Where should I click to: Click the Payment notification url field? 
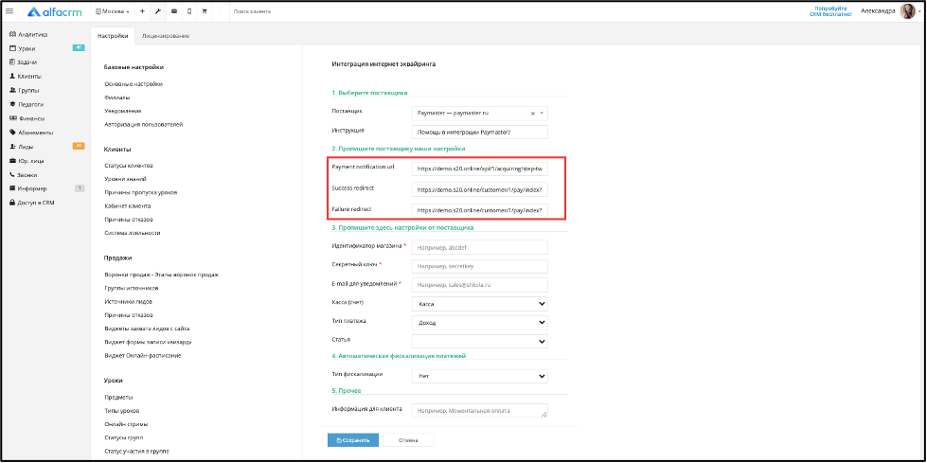[x=479, y=169]
